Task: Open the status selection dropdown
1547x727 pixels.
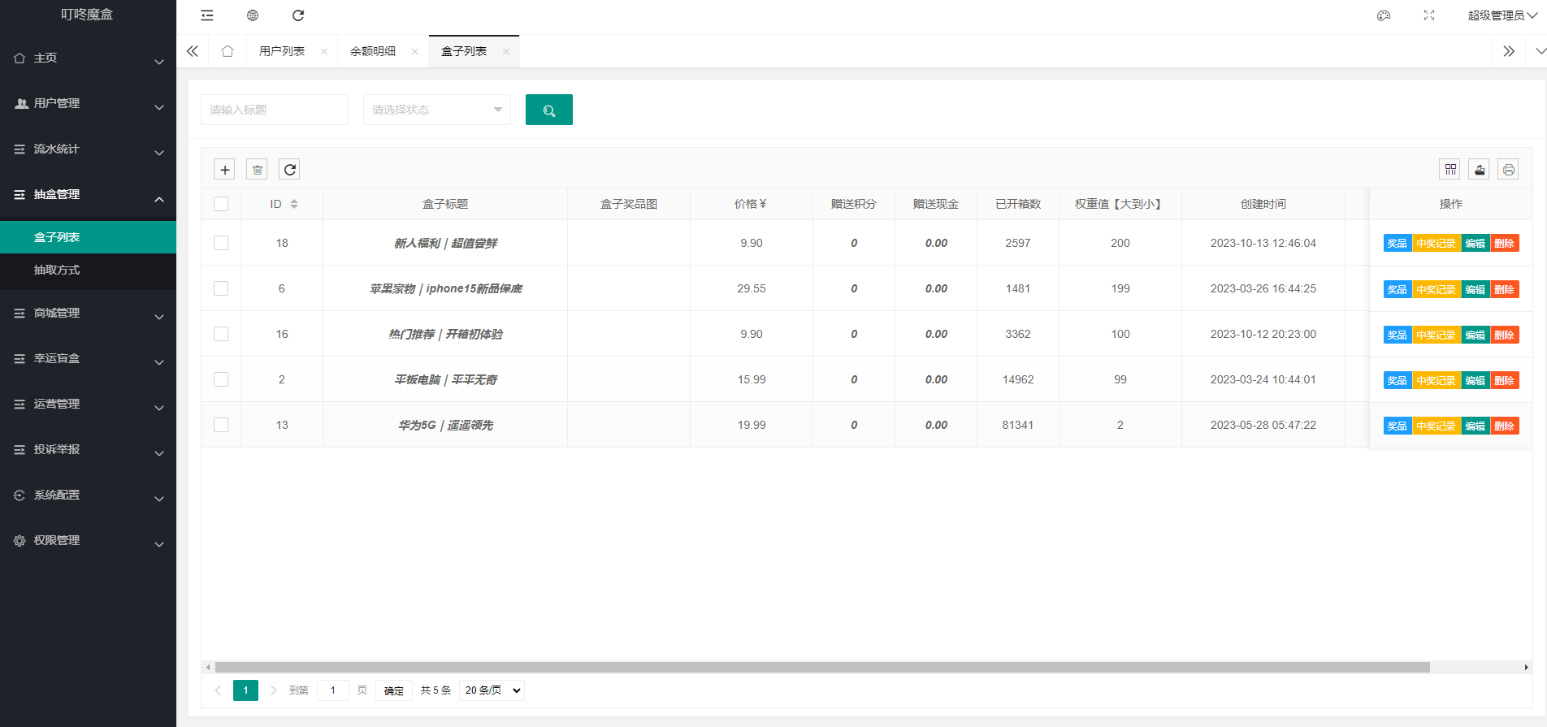Action: 436,110
